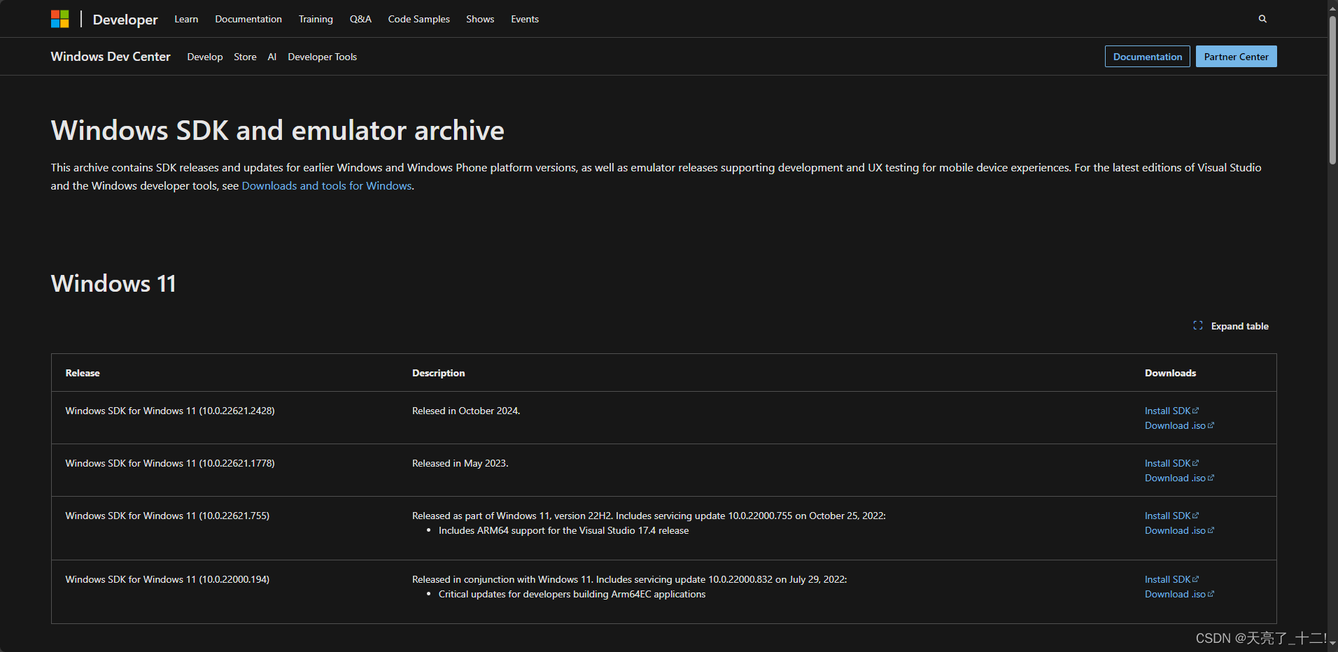
Task: Click the Description column header
Action: click(438, 373)
